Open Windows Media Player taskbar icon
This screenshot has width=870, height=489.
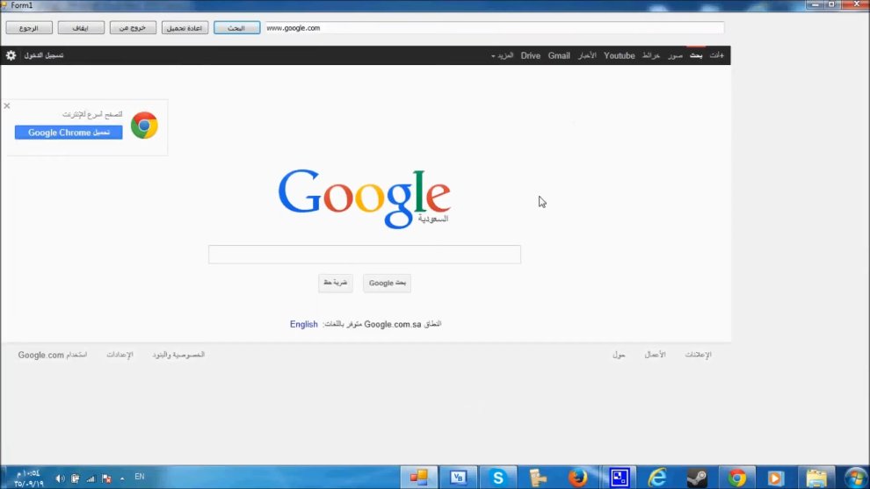tap(776, 478)
